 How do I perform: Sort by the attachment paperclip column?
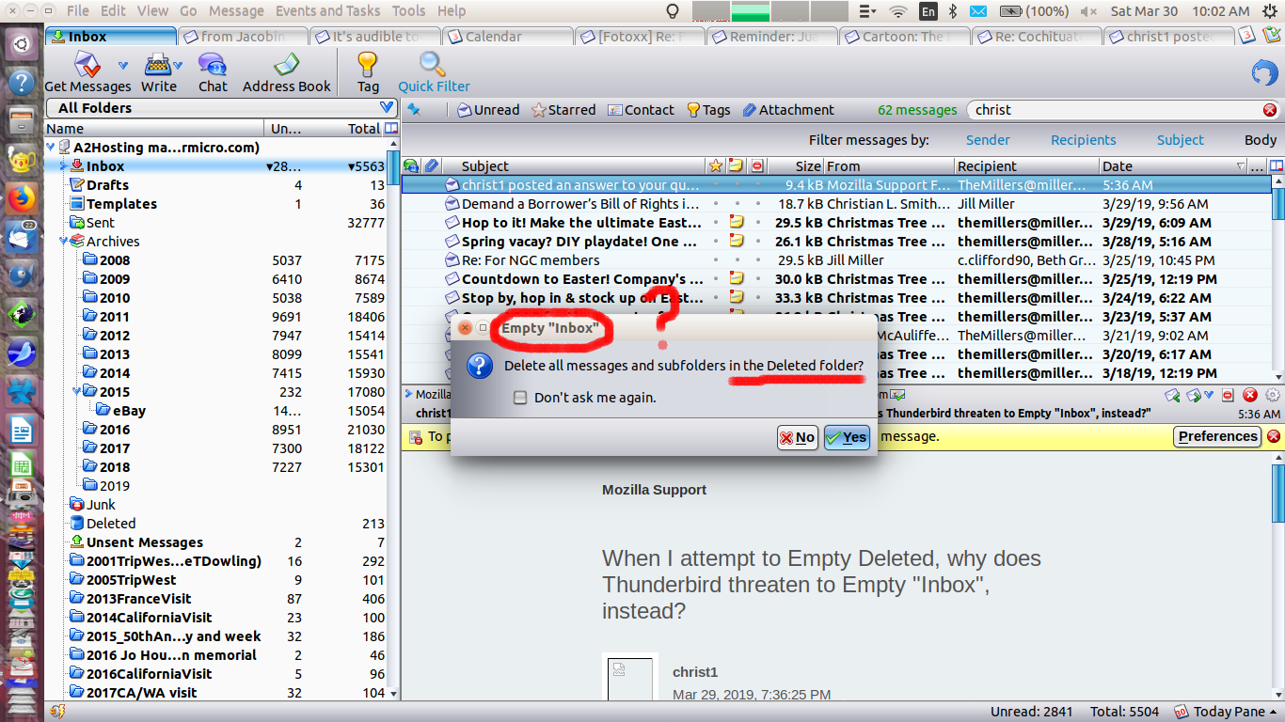[431, 166]
